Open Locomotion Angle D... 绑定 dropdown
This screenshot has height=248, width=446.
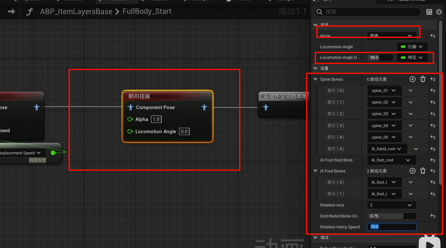(x=412, y=58)
